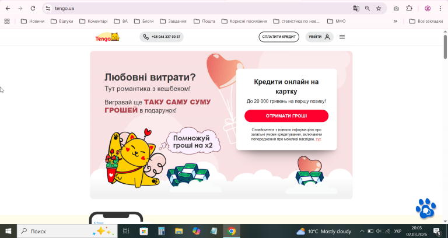Open the статистика по нов... bookmarks folder
The height and width of the screenshot is (238, 448).
[296, 21]
